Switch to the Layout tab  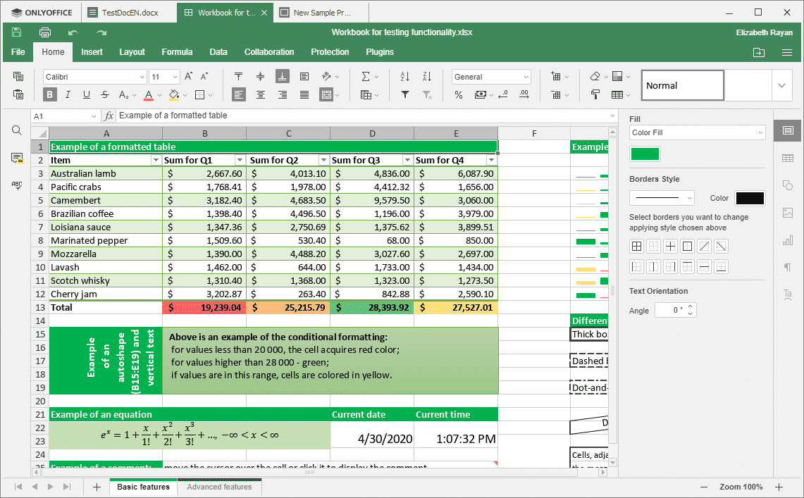tap(132, 51)
